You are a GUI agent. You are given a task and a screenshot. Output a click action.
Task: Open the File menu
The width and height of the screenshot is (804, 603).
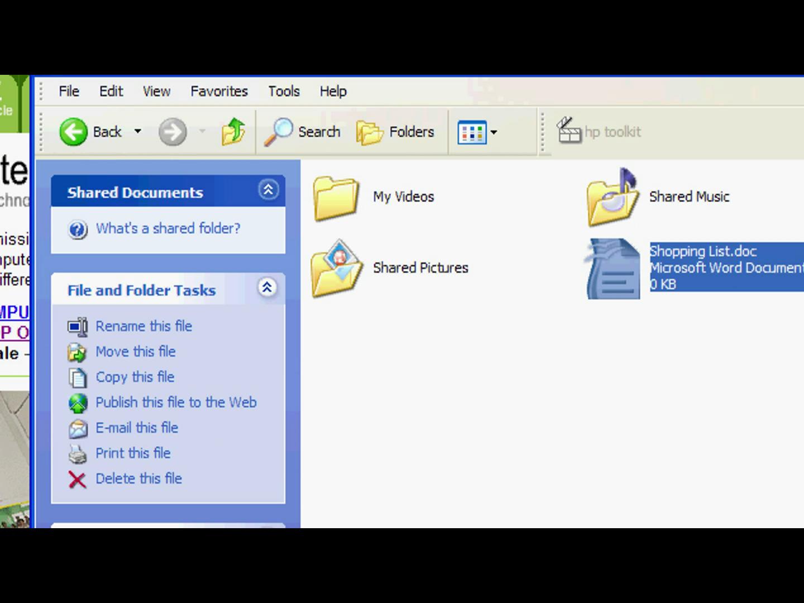[x=69, y=91]
